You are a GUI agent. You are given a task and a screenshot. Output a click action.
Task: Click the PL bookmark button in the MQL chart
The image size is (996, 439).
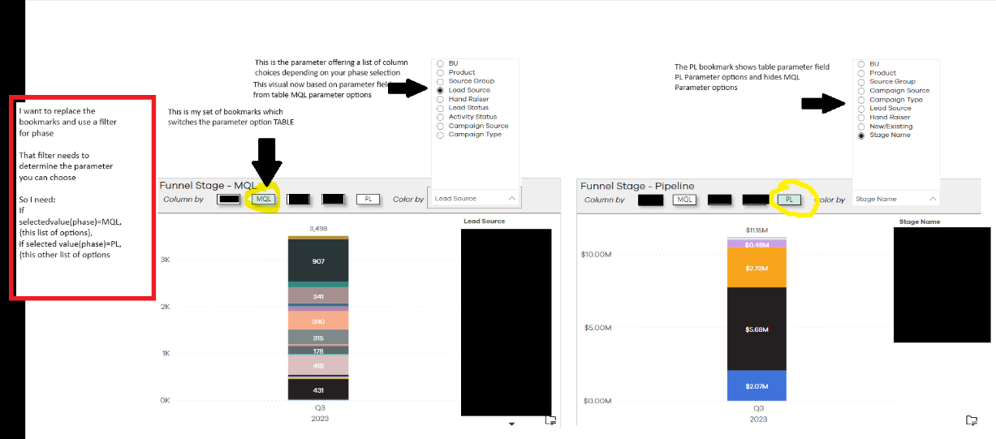tap(369, 199)
